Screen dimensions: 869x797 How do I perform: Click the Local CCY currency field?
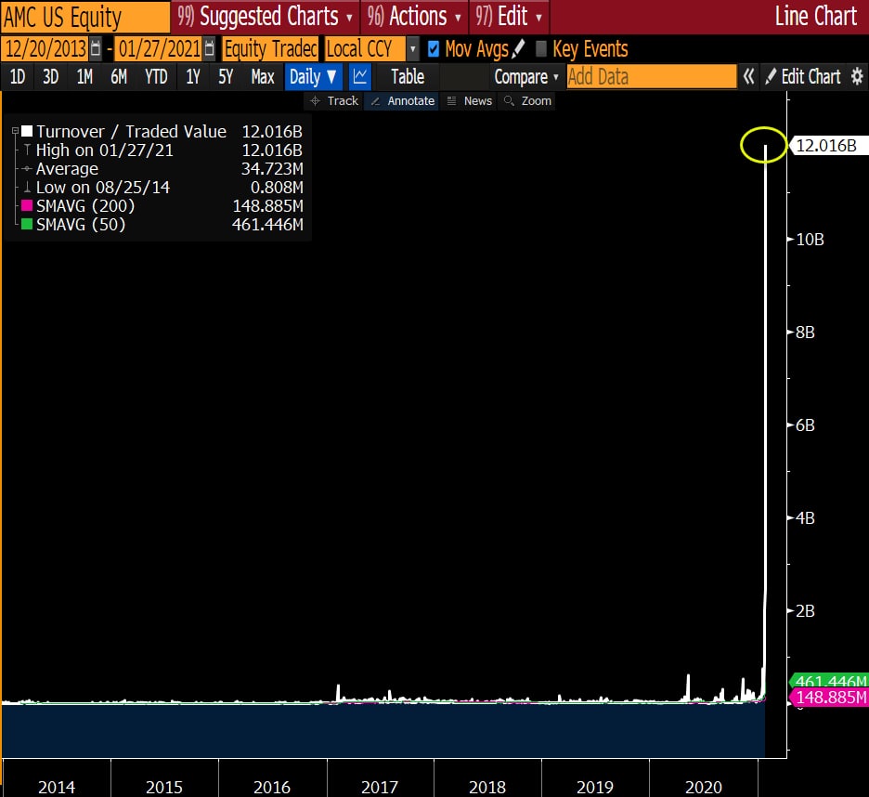pos(365,49)
